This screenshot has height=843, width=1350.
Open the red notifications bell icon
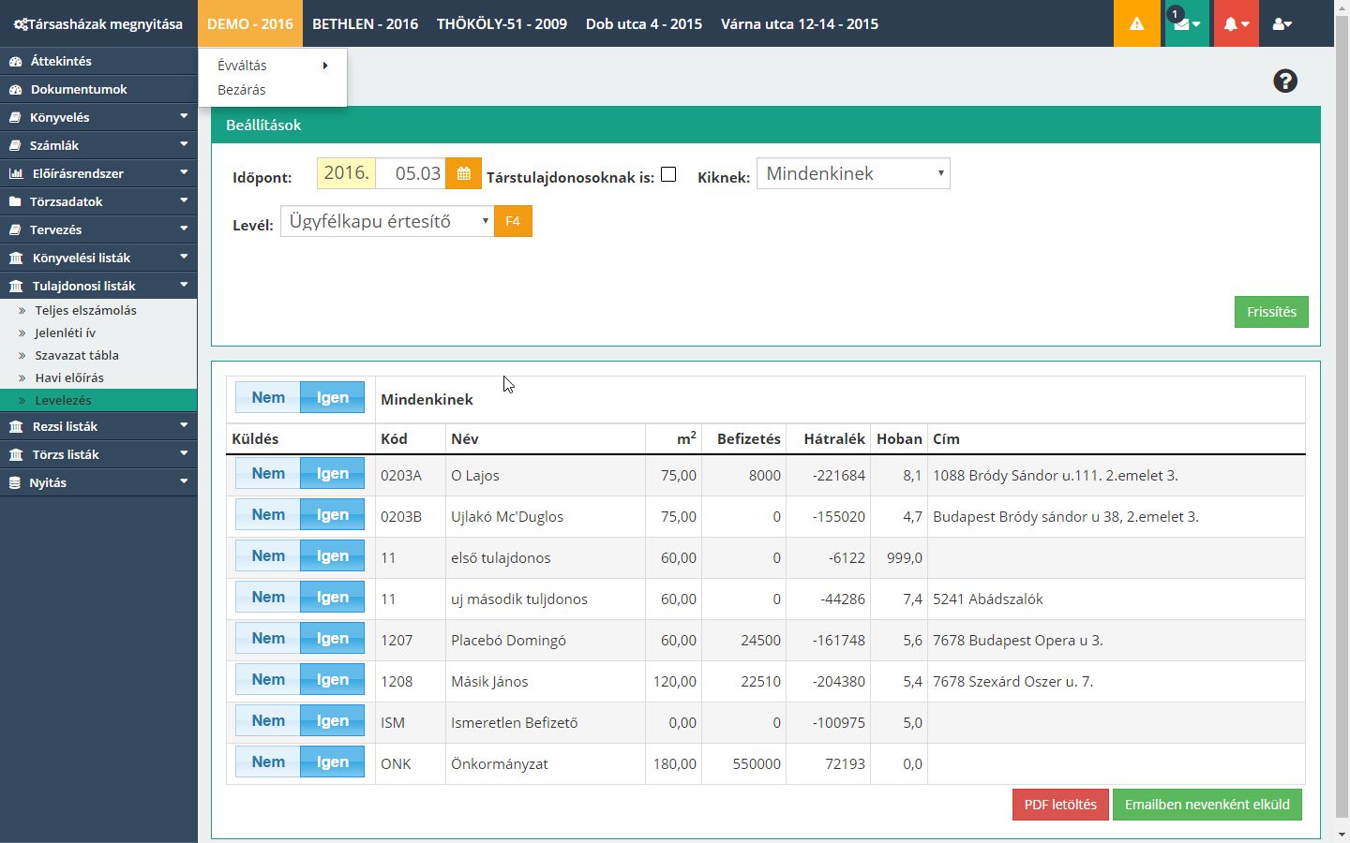pos(1236,23)
